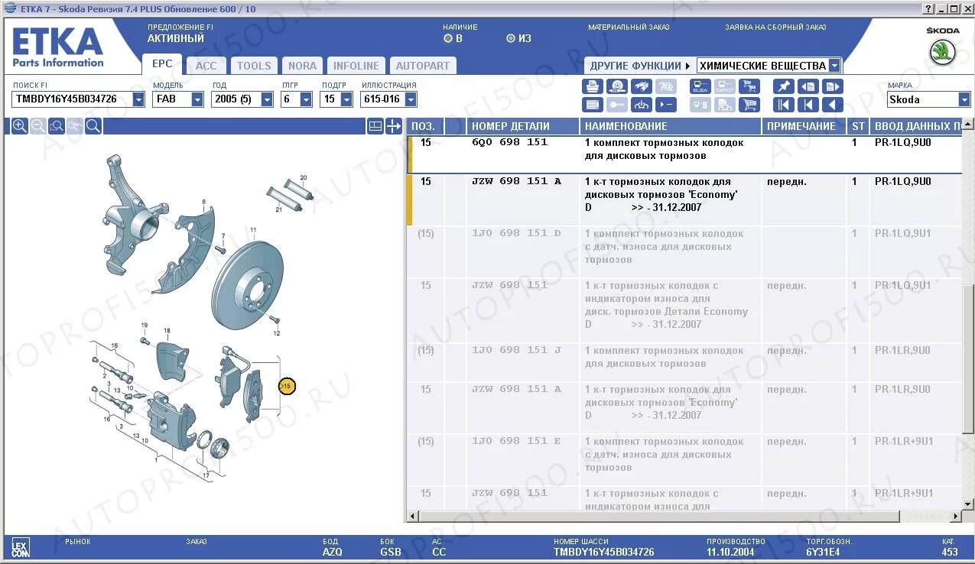Screen dimensions: 975x564
Task: Switch to the NORA tab
Action: click(x=302, y=66)
